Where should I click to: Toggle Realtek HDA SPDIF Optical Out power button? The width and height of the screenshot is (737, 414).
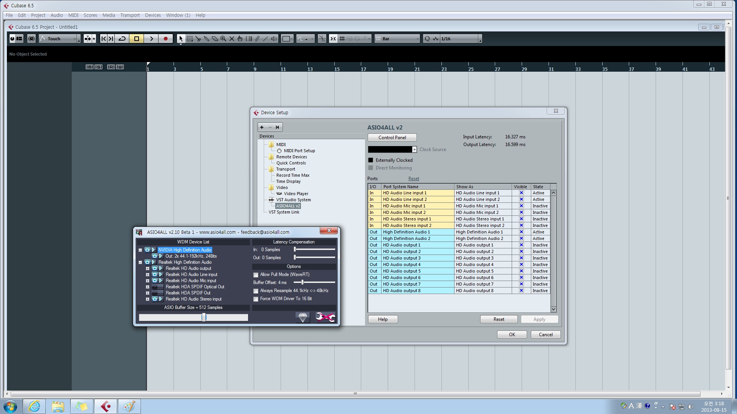click(x=155, y=287)
